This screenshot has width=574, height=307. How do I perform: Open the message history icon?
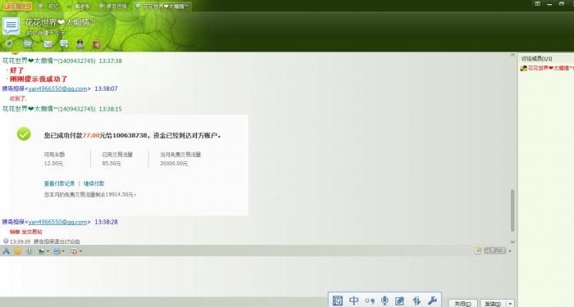(478, 251)
